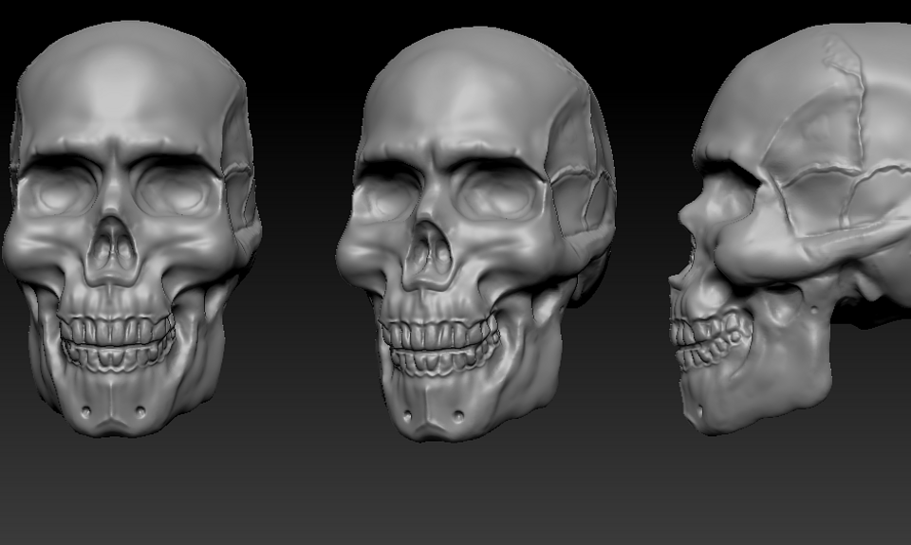Click the viewer's-right eye socket of the front-facing skull
The width and height of the screenshot is (911, 545).
click(x=177, y=189)
